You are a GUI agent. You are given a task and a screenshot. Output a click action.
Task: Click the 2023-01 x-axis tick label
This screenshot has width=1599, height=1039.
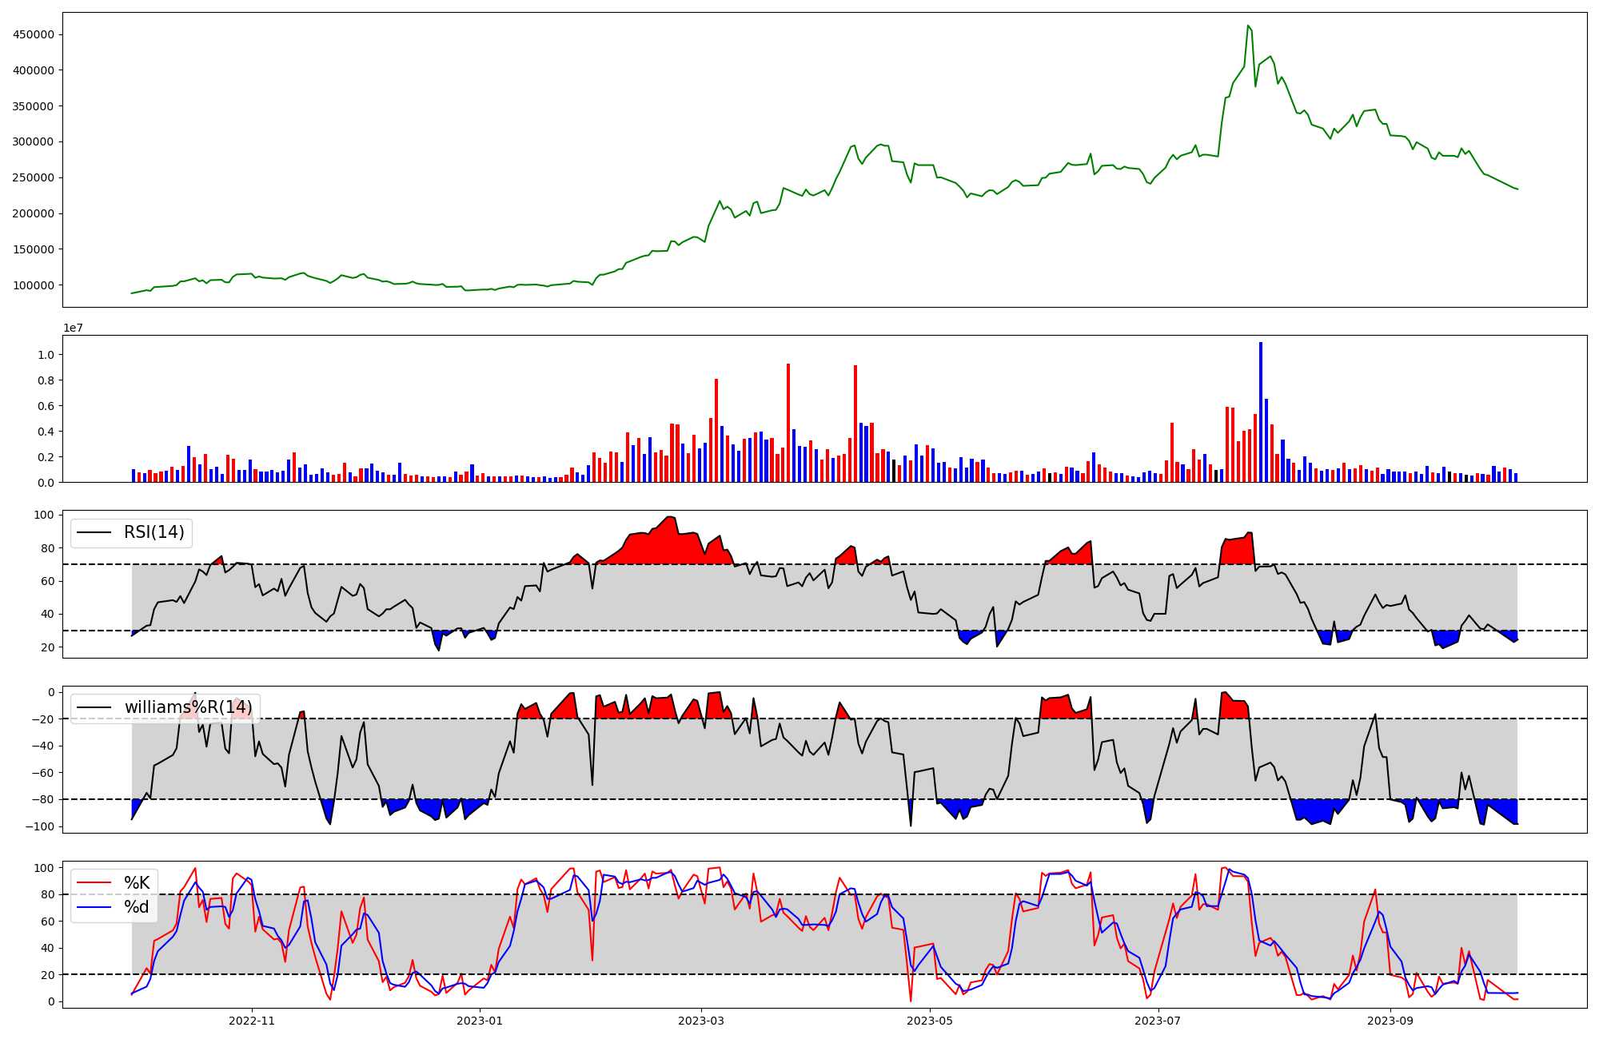480,1021
